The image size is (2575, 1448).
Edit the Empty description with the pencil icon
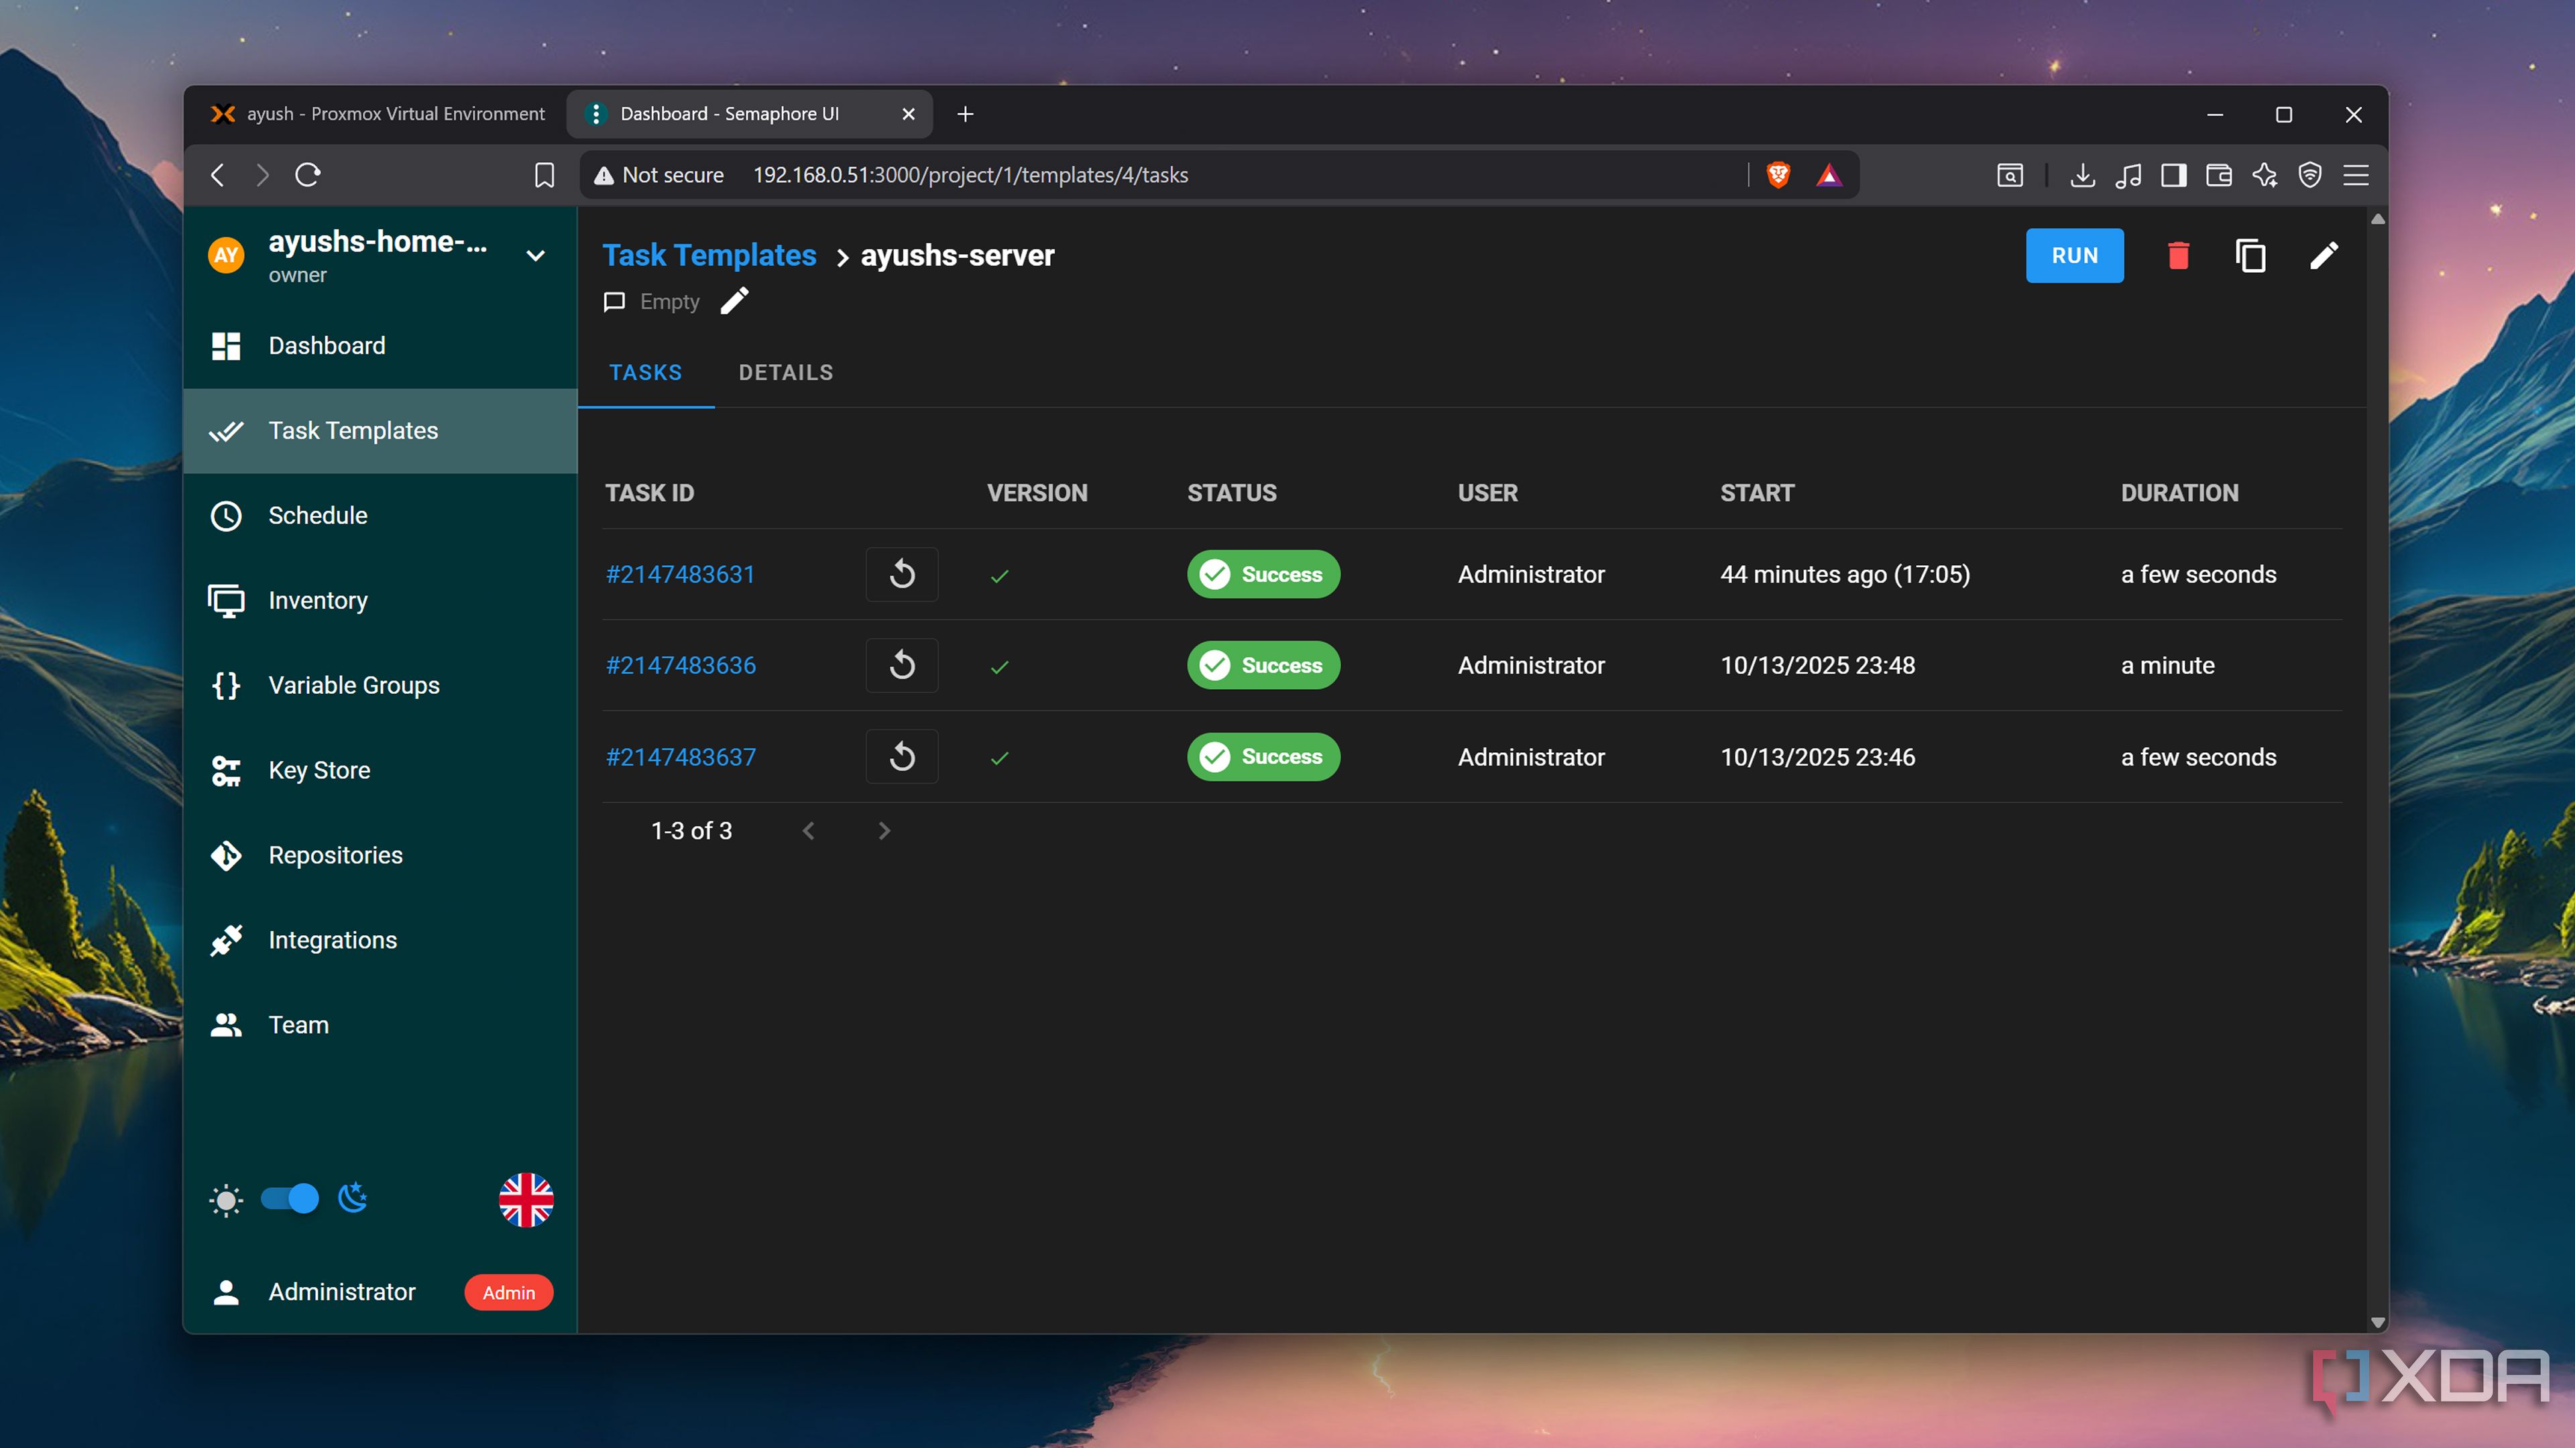(x=735, y=301)
